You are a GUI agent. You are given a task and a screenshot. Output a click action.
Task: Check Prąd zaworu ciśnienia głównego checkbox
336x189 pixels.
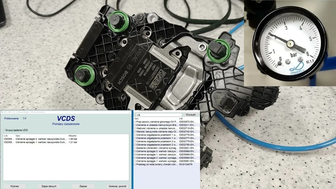click(x=135, y=122)
